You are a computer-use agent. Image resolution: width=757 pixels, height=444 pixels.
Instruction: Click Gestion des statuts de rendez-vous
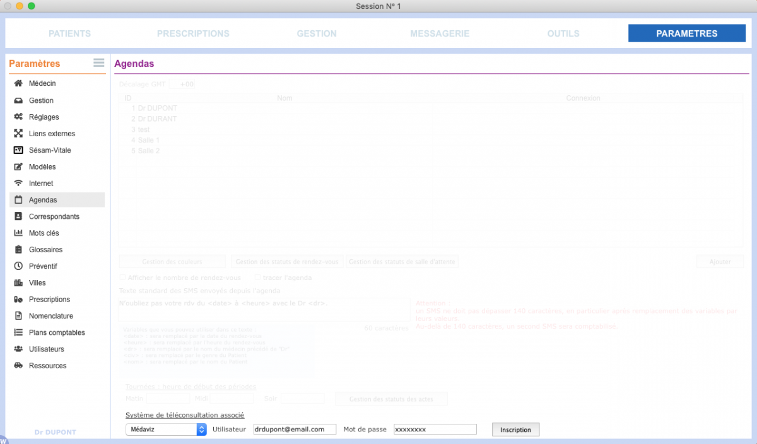[x=287, y=262]
